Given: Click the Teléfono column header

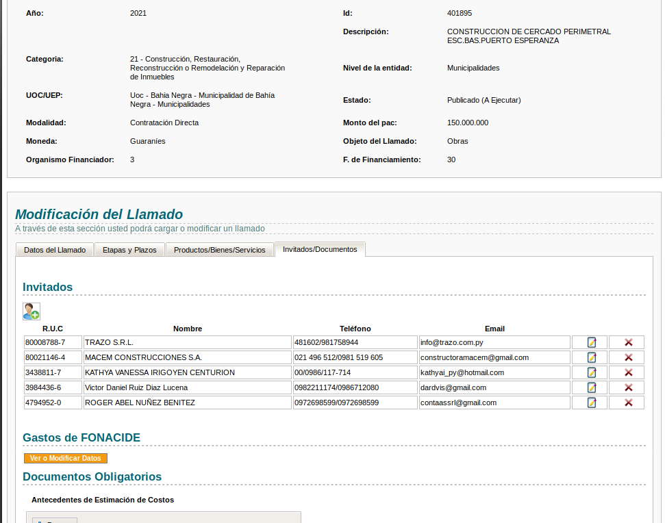Looking at the screenshot, I should point(355,329).
